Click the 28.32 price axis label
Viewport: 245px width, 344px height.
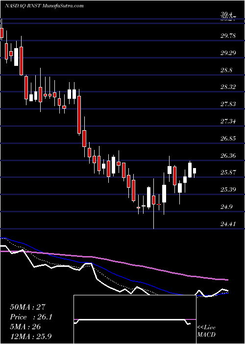coord(228,87)
